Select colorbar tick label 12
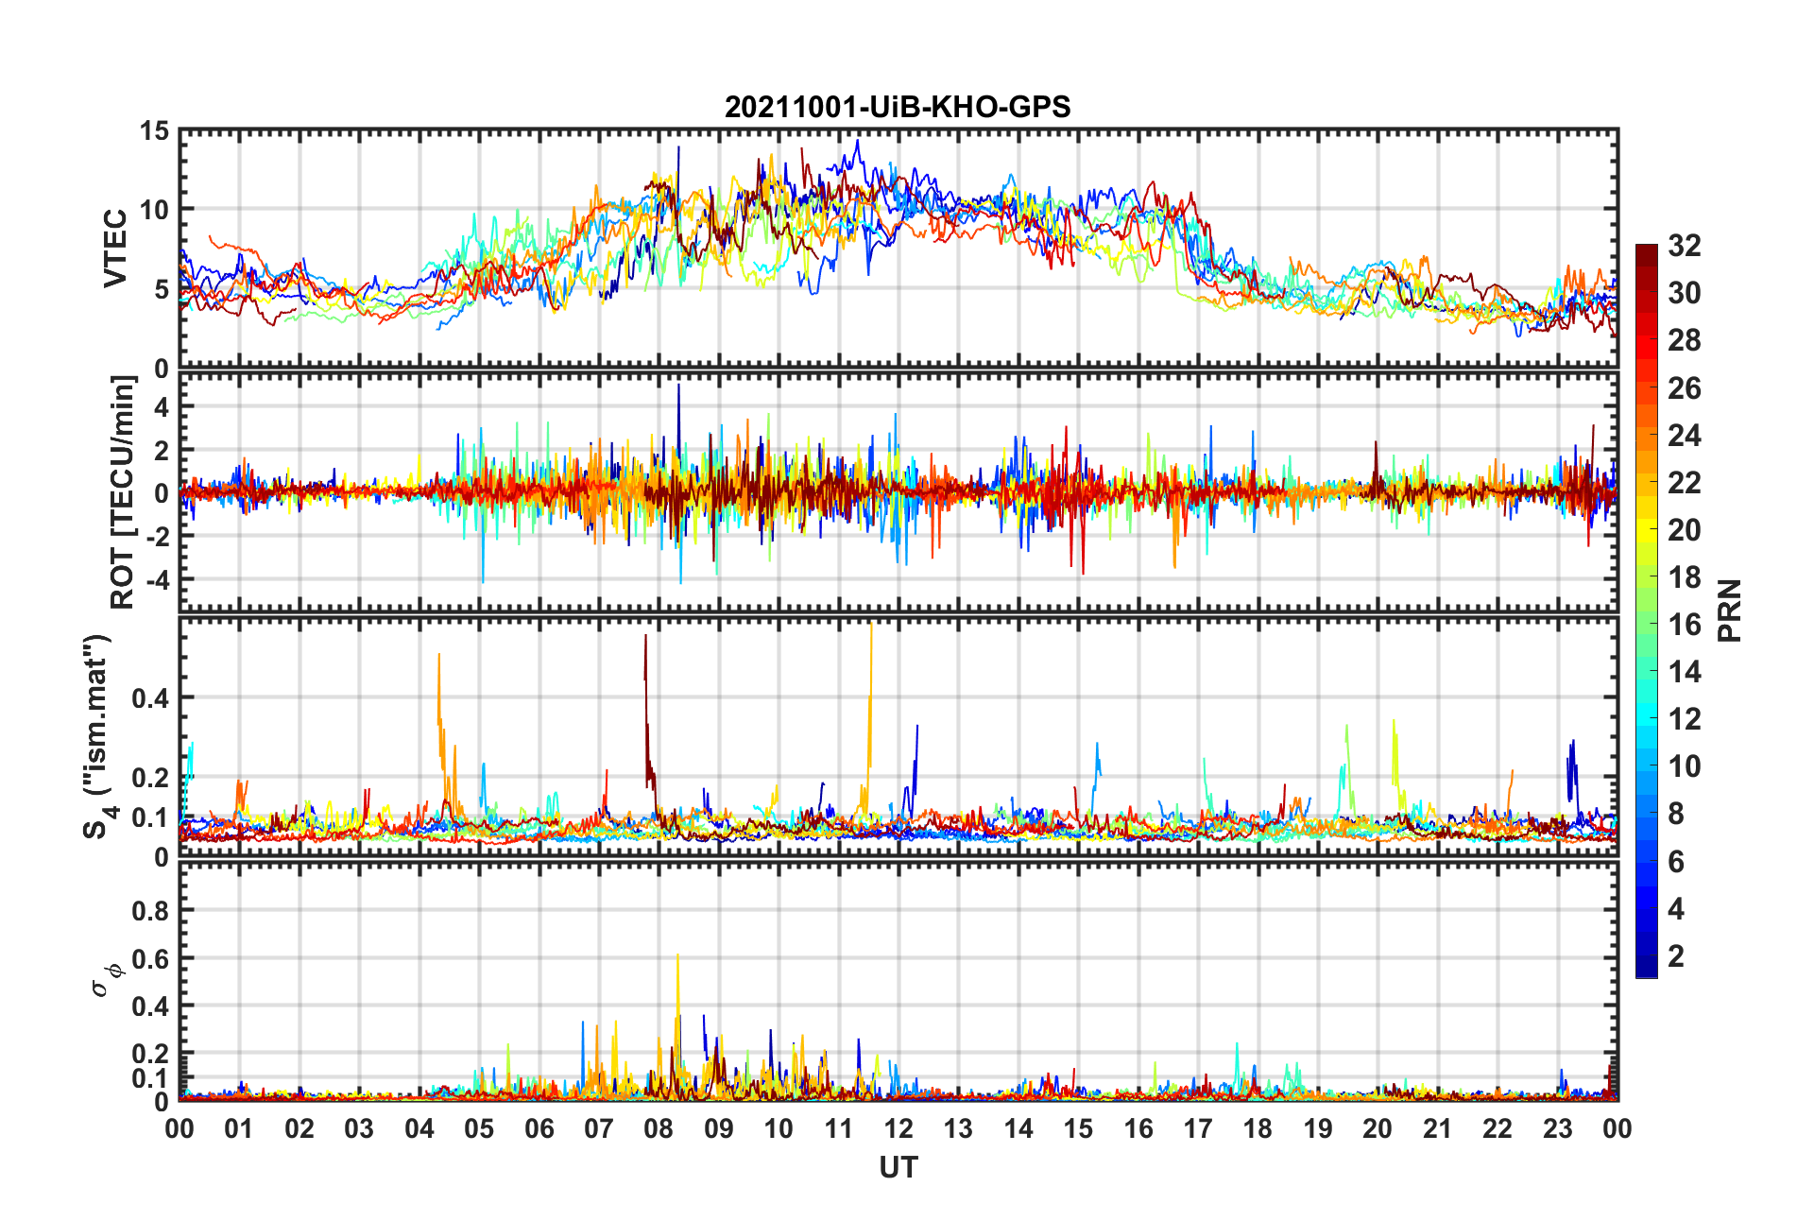The width and height of the screenshot is (1797, 1221). pos(1685,719)
